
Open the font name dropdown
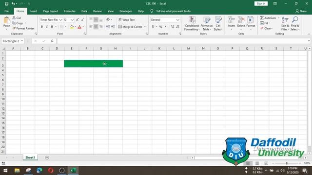(x=60, y=19)
